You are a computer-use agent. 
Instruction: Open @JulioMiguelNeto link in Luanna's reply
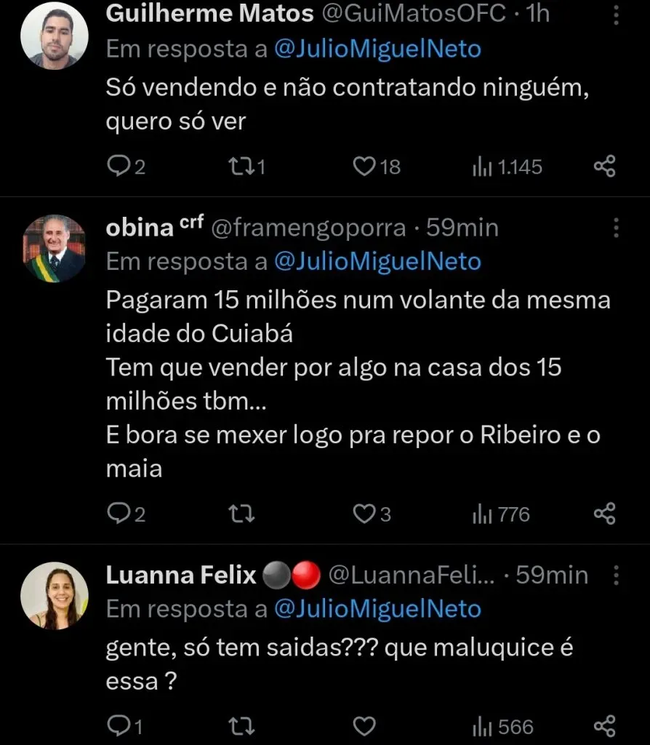[x=377, y=608]
